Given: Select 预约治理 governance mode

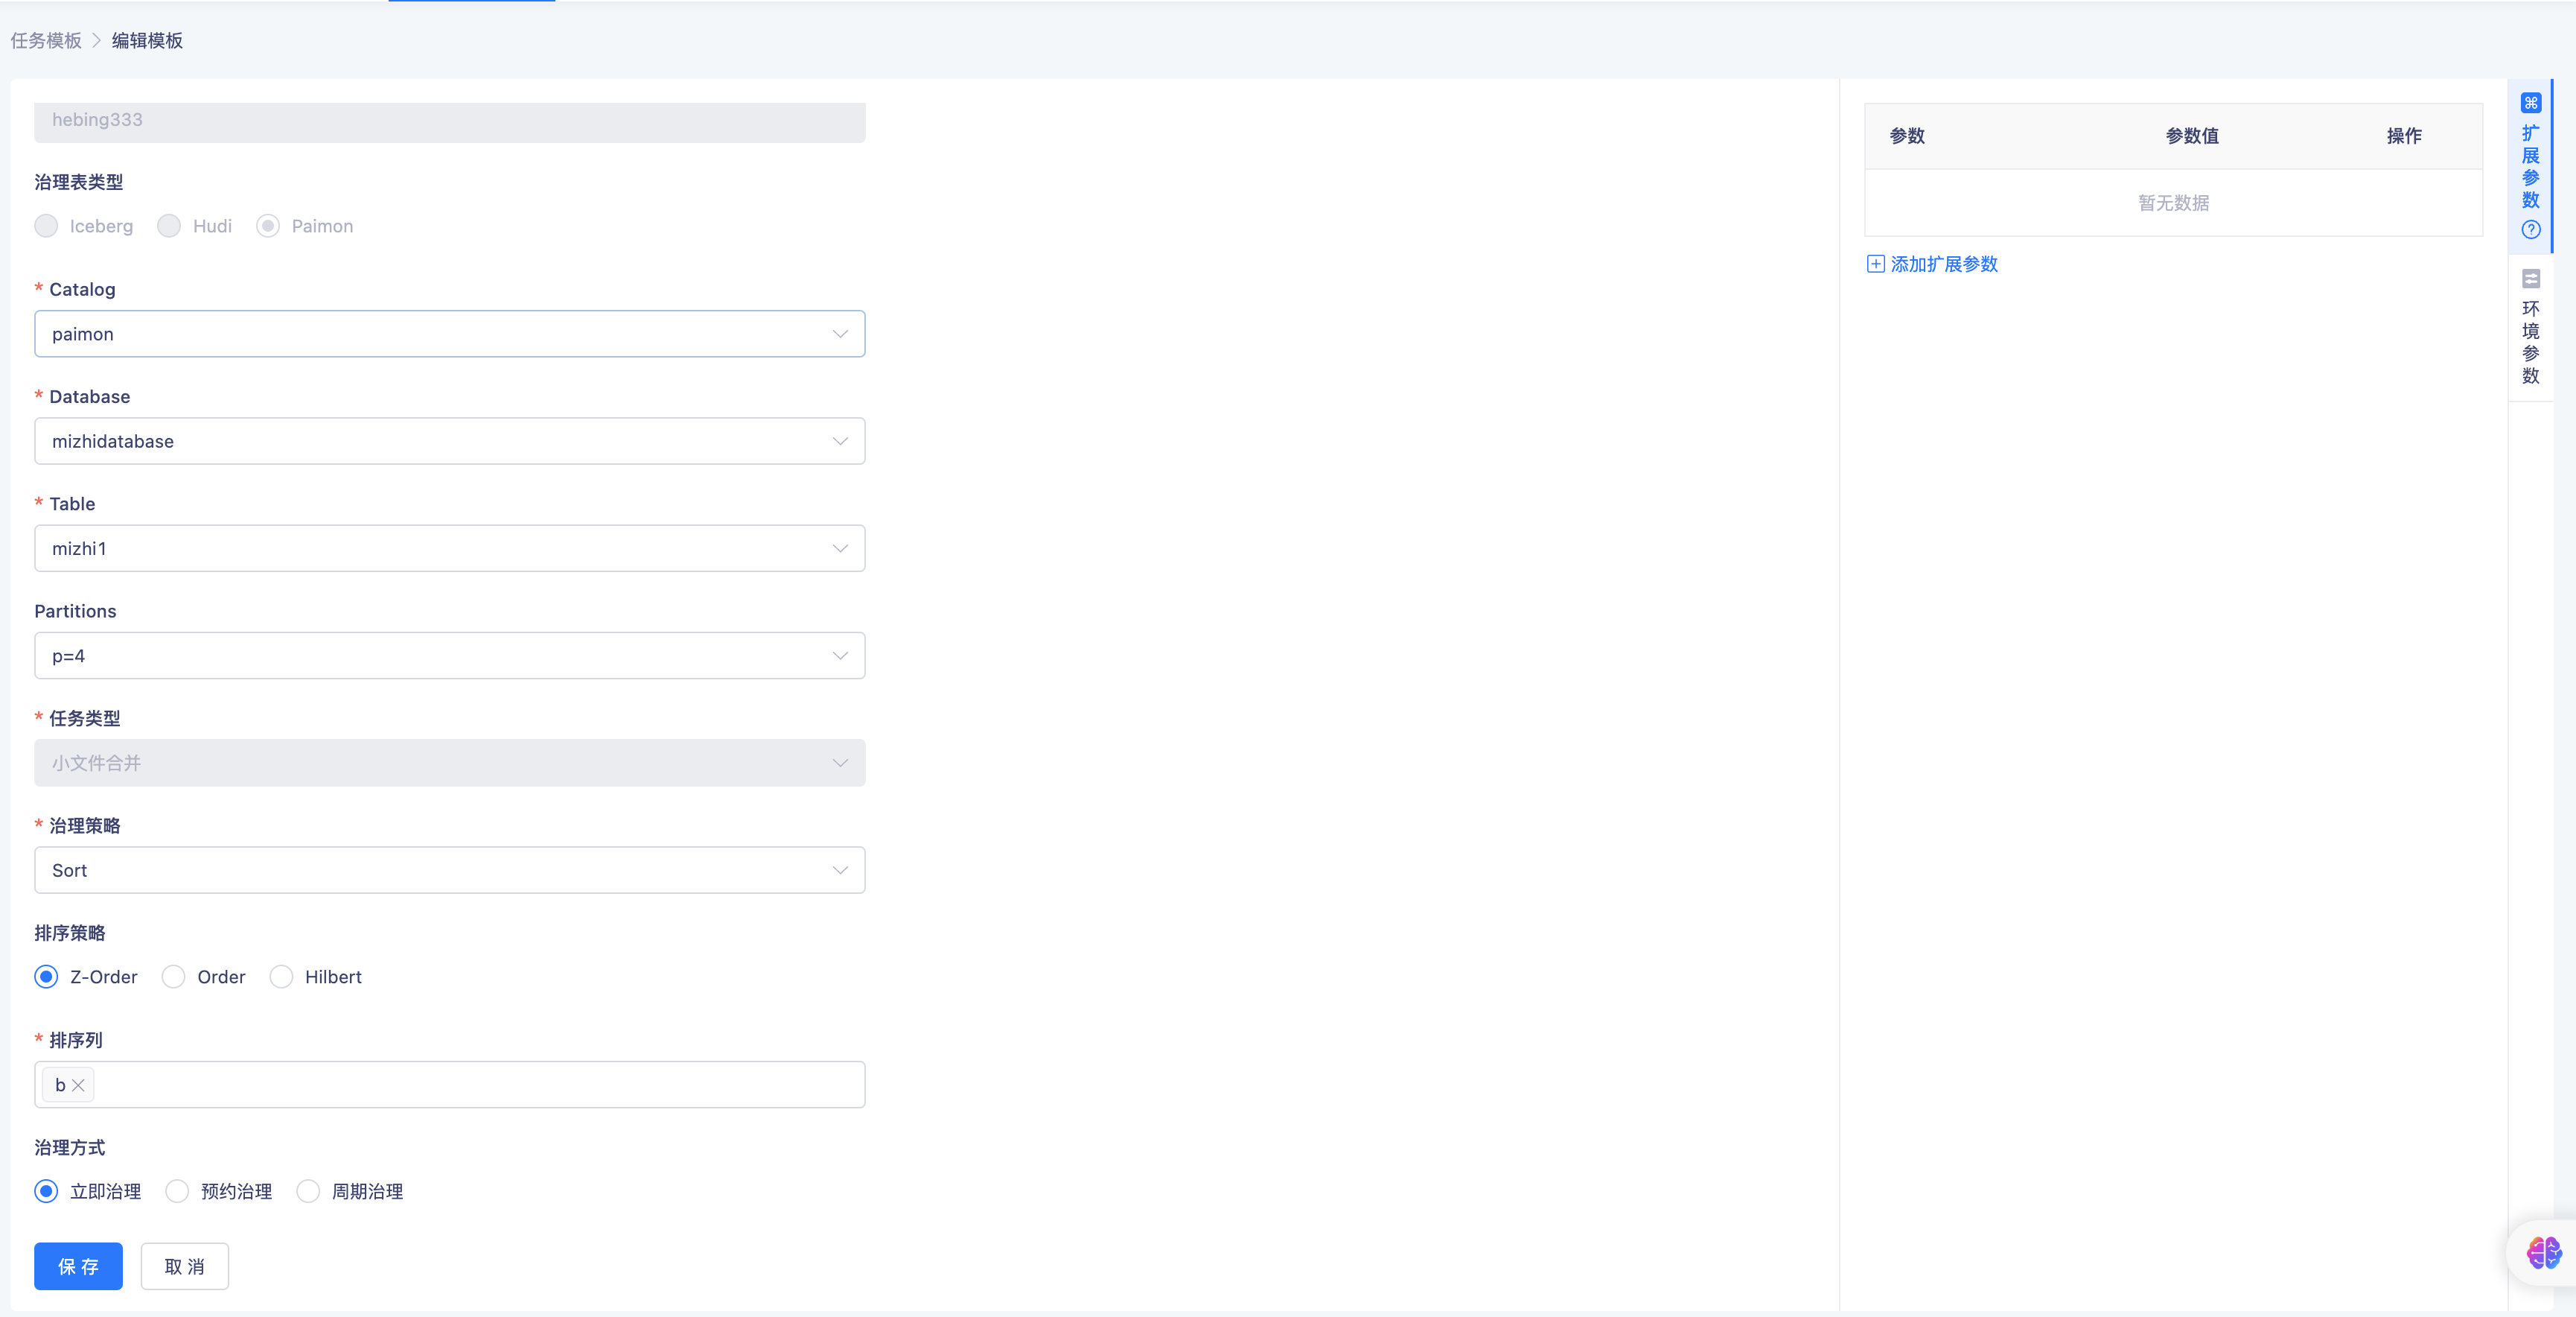Looking at the screenshot, I should (177, 1191).
